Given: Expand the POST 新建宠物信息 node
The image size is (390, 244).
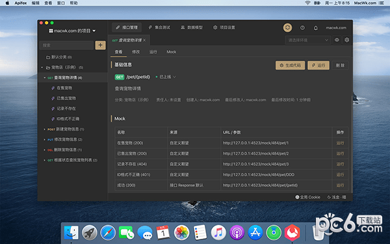Looking at the screenshot, I should [x=44, y=129].
